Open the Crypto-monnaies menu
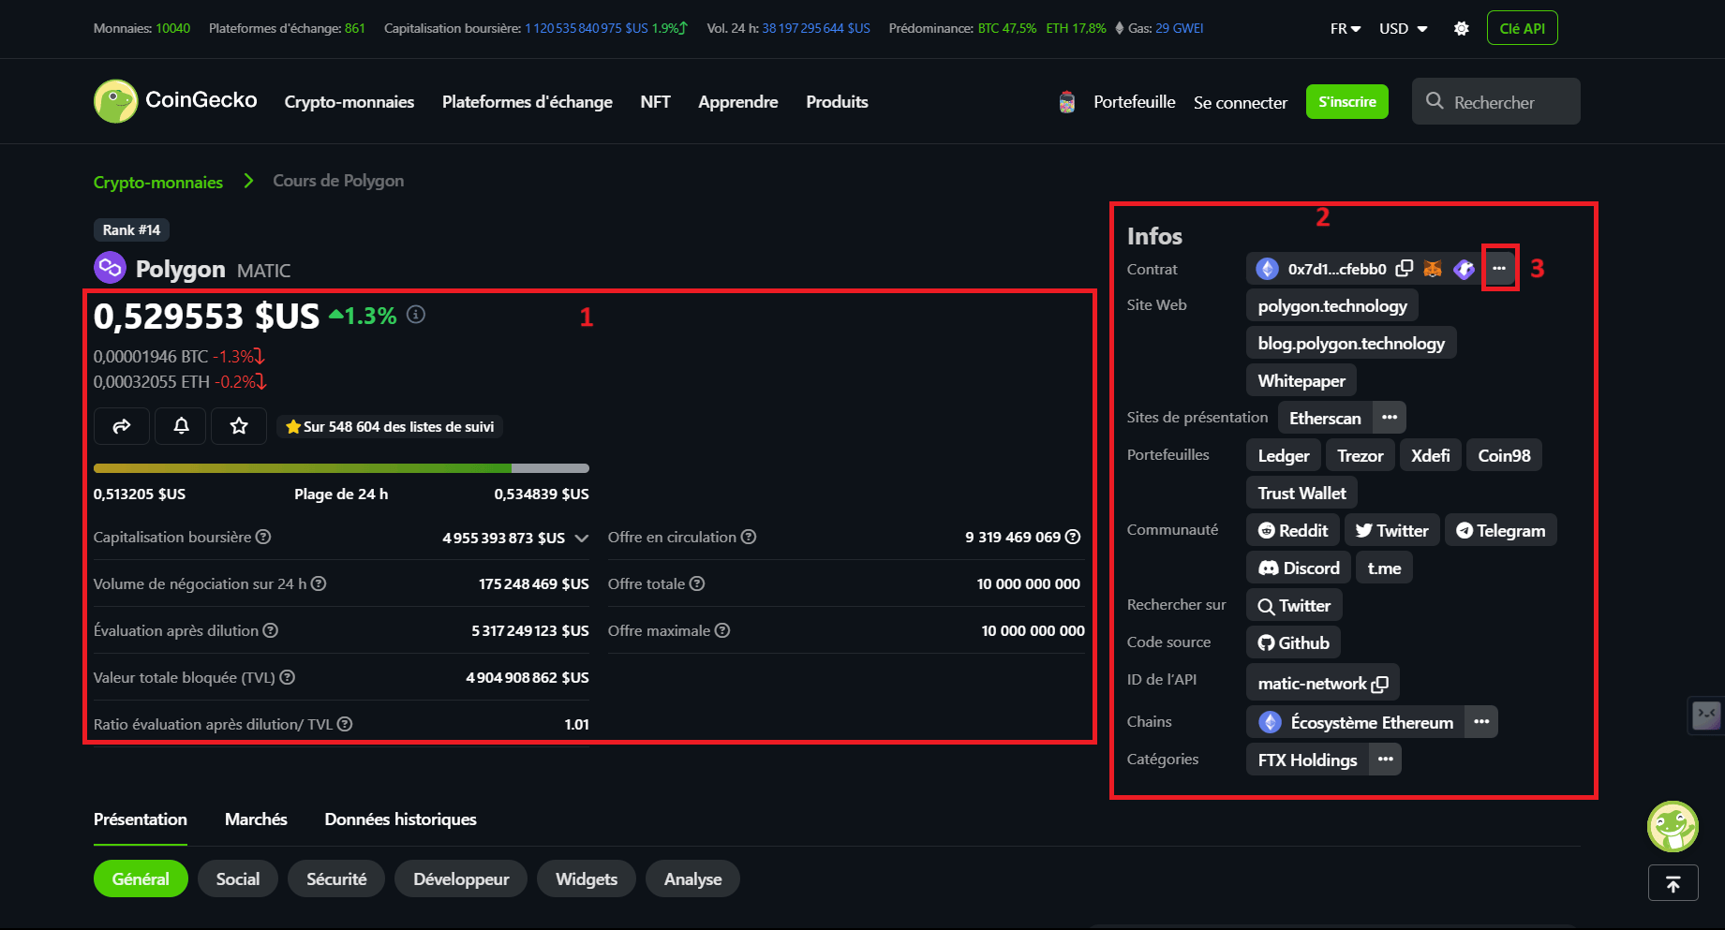 (x=349, y=102)
